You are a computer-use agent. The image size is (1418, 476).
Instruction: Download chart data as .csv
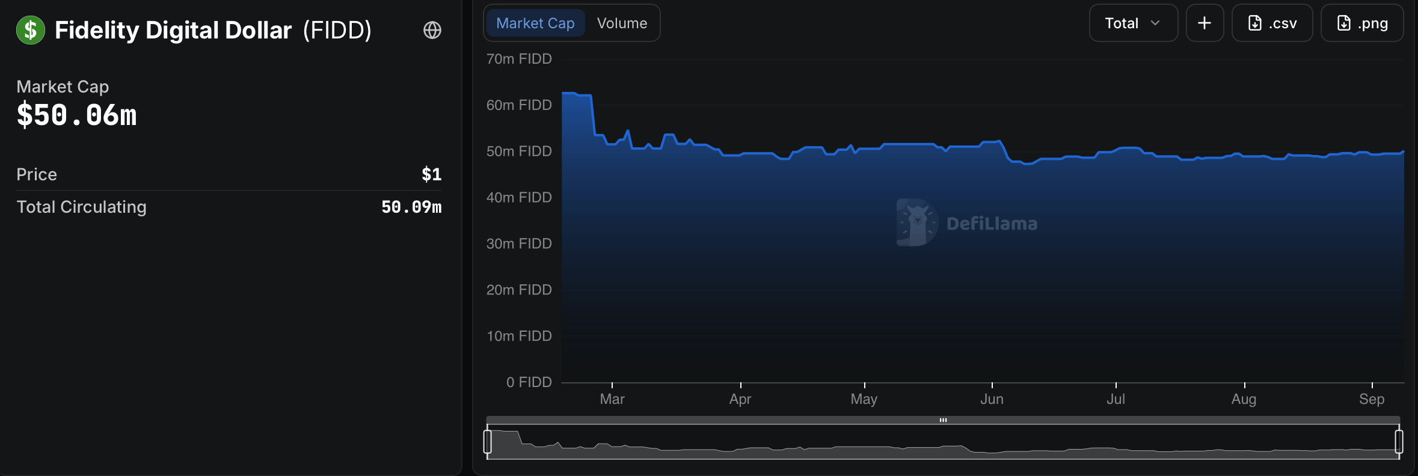point(1272,23)
